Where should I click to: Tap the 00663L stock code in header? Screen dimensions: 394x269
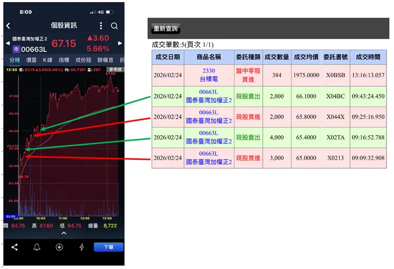click(x=34, y=50)
